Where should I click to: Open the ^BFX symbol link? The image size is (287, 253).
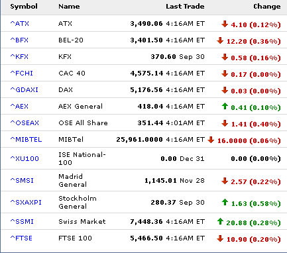pos(19,40)
